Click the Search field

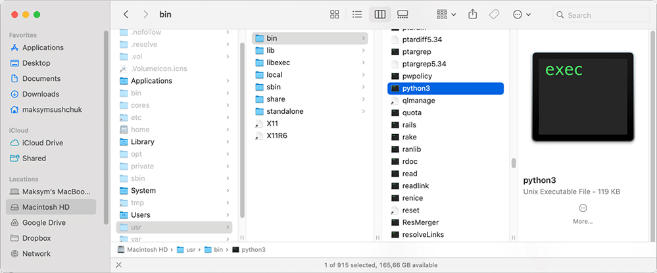pos(598,14)
